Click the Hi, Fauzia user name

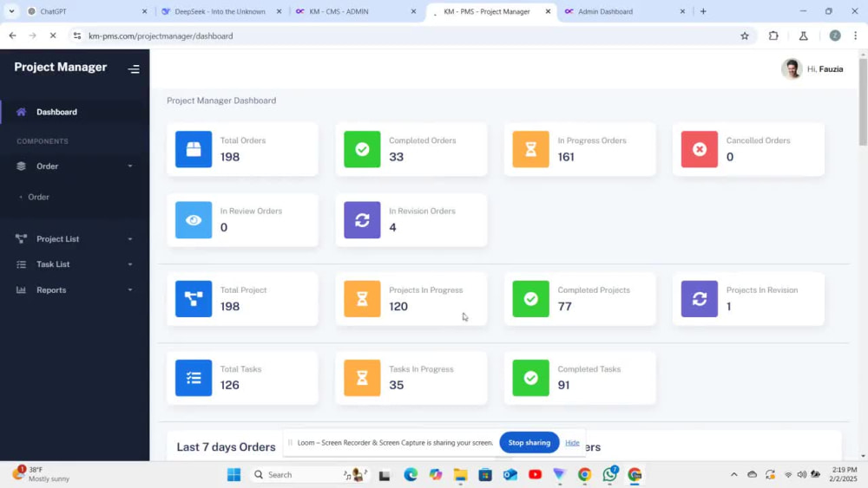(x=825, y=69)
